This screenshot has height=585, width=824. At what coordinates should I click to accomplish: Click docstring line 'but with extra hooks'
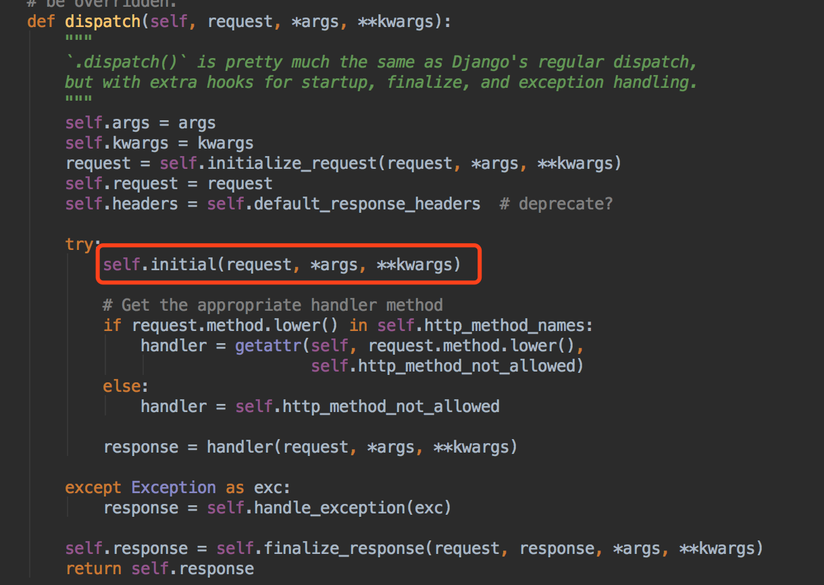(x=381, y=82)
